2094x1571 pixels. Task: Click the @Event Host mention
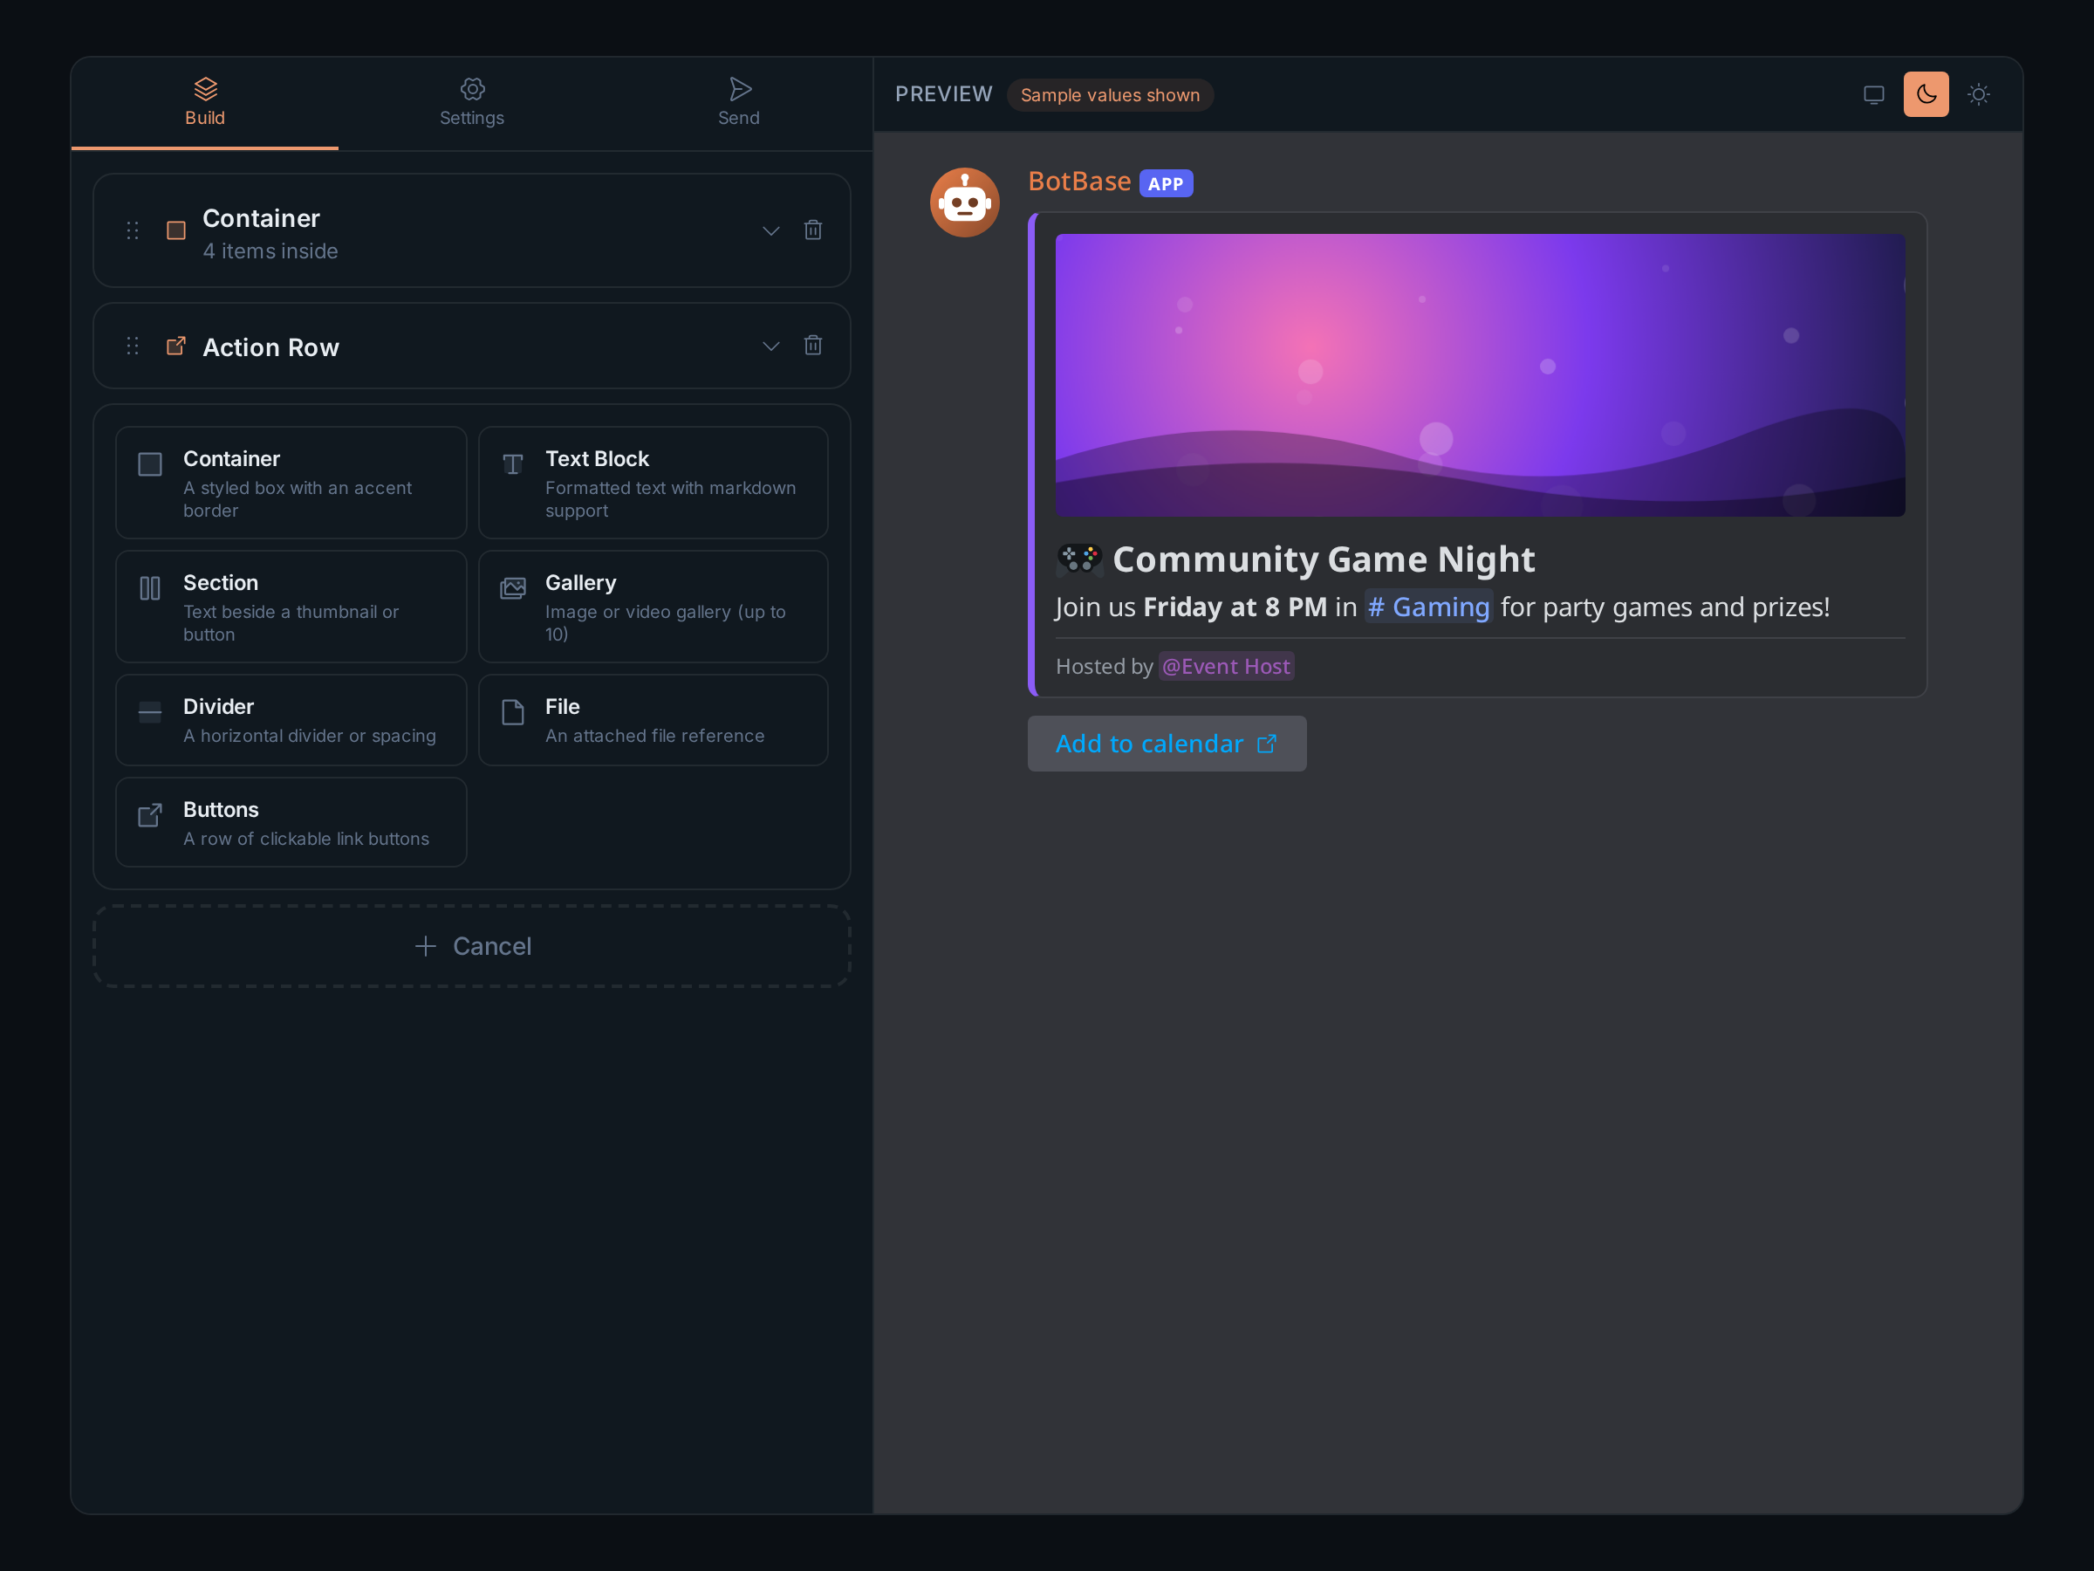1226,667
